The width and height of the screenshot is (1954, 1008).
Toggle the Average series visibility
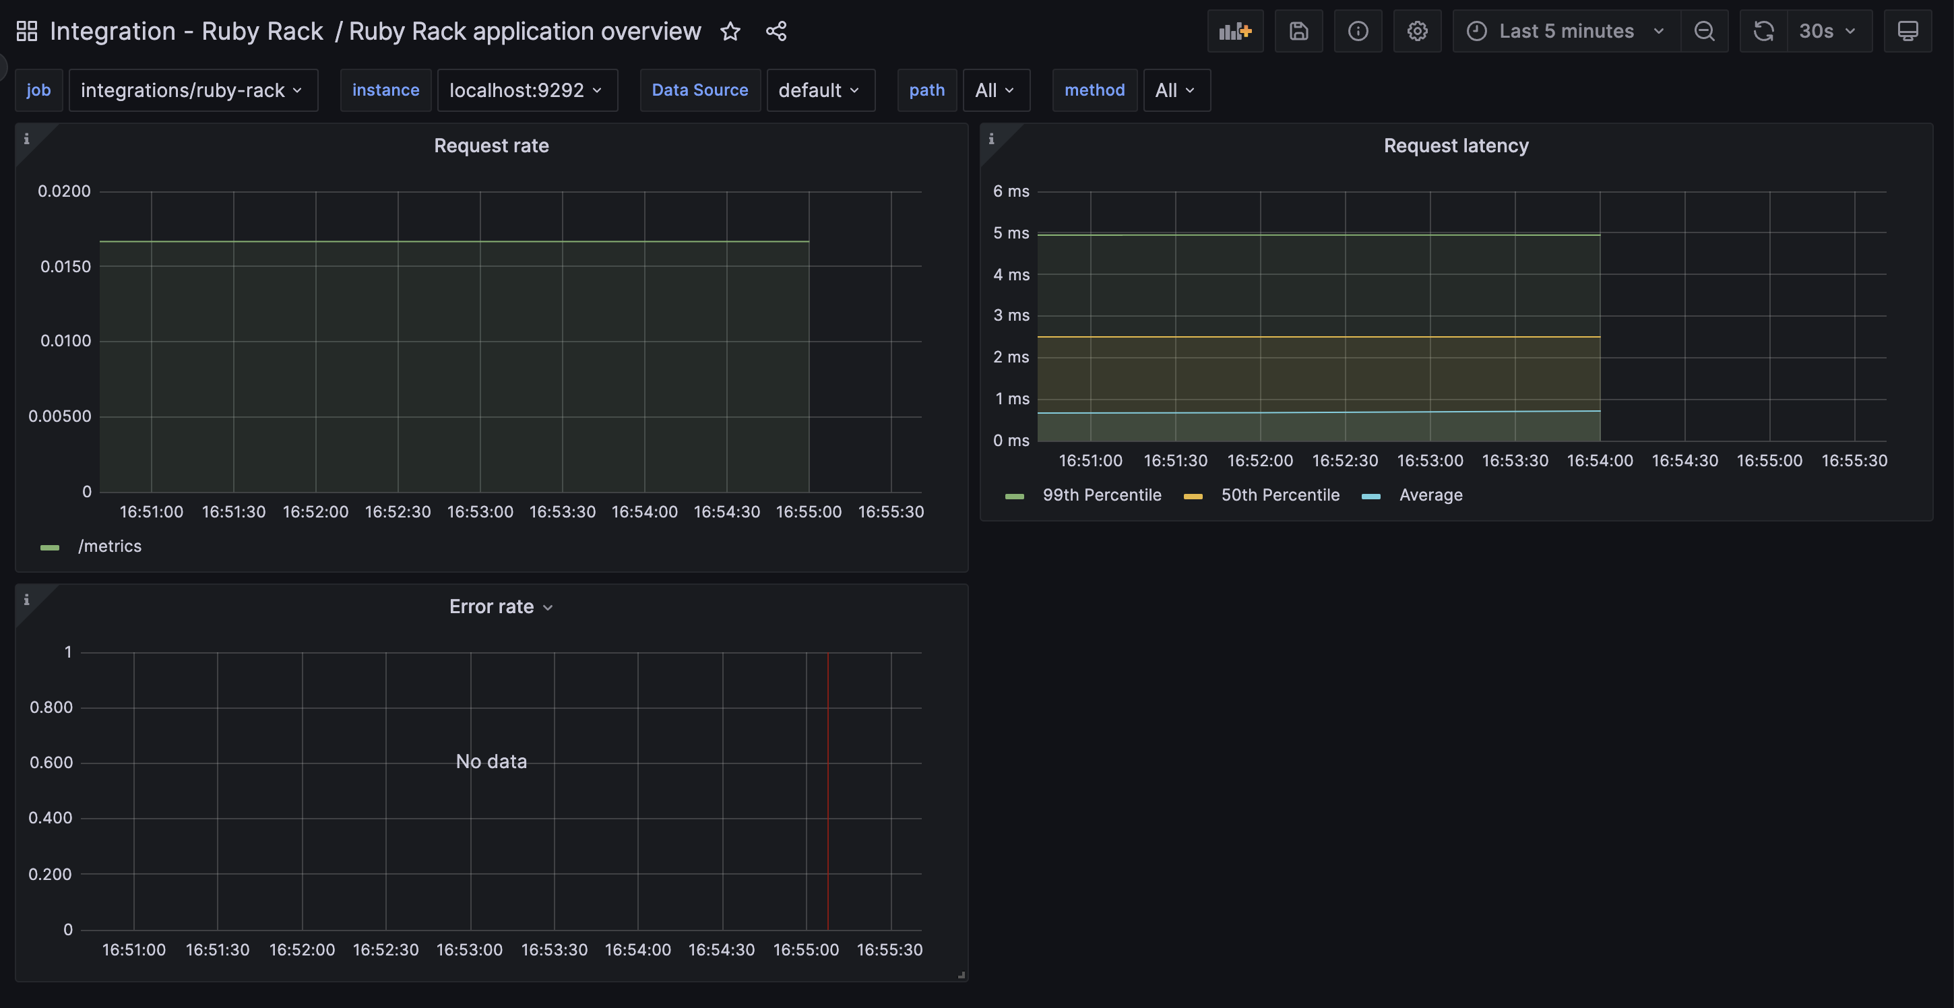(1430, 495)
